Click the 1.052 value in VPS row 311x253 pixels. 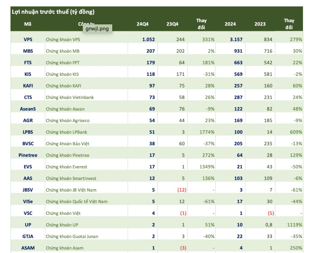click(x=149, y=40)
